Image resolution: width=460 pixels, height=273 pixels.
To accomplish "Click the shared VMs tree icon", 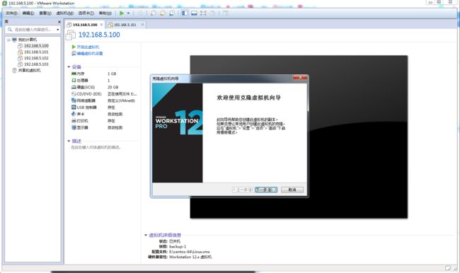I will pyautogui.click(x=14, y=71).
